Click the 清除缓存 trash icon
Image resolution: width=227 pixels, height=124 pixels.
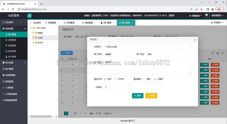pos(190,16)
